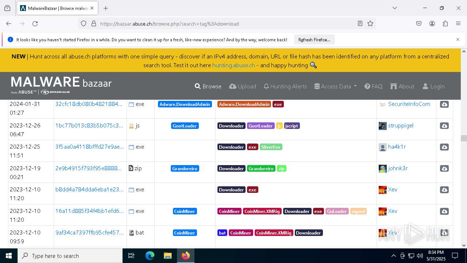467x263 pixels.
Task: Download the 1bc77b013c83b5b075c3 sample
Action: [x=444, y=126]
